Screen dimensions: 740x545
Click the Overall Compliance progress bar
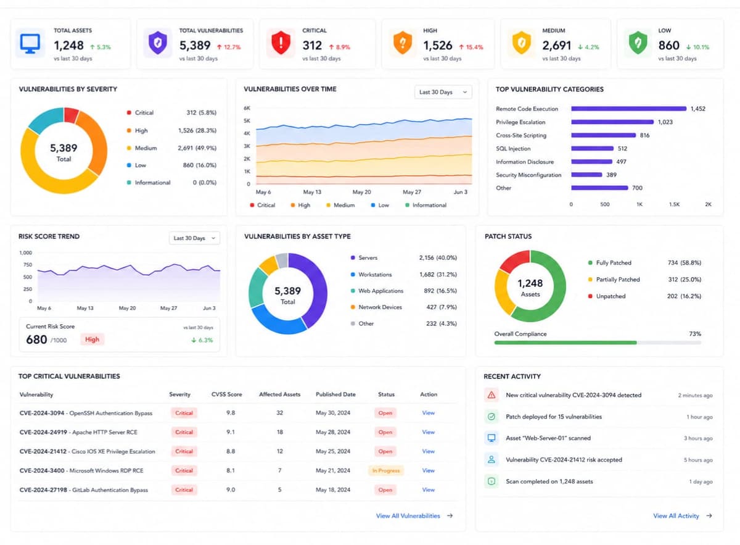[x=598, y=342]
